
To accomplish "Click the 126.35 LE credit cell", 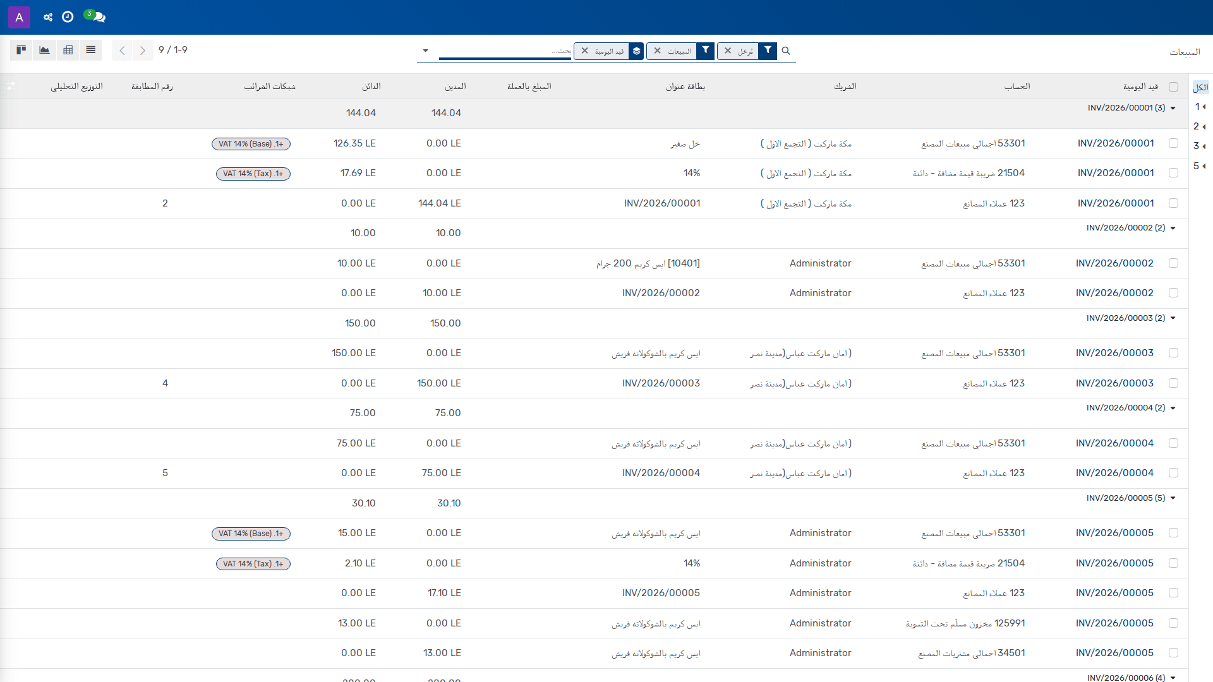I will [x=354, y=143].
